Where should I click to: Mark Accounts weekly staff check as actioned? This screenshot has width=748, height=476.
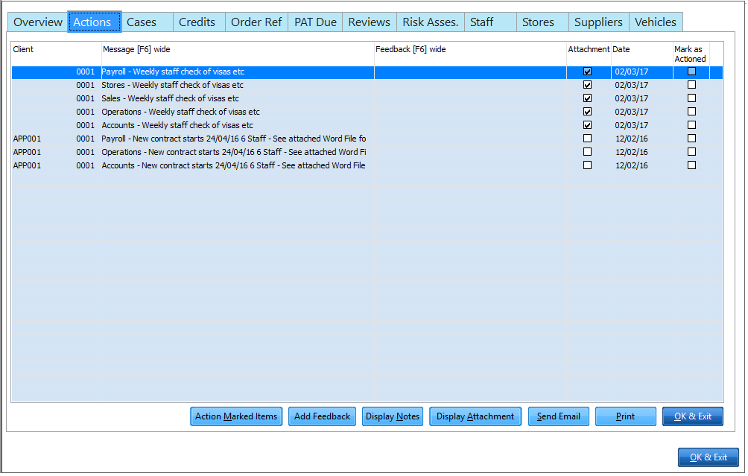[691, 125]
